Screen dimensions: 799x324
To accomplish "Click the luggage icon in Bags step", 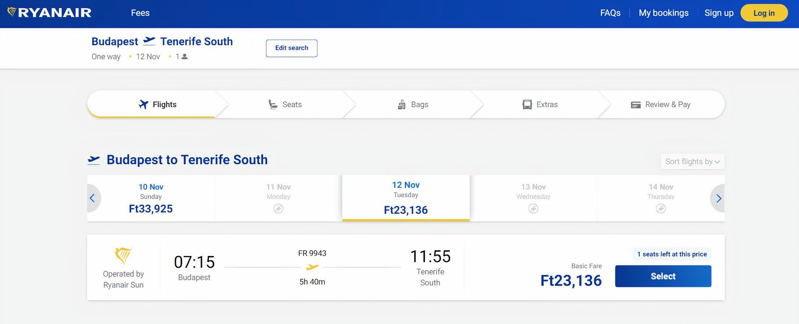I will tap(401, 104).
